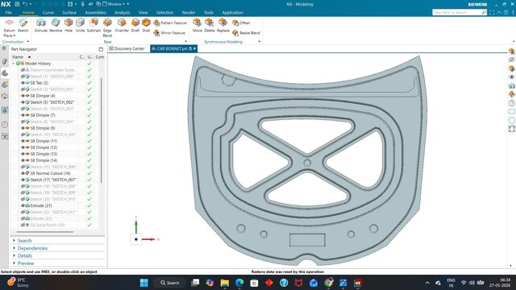
Task: Toggle visibility of SB Dimple (14)
Action: pyautogui.click(x=23, y=160)
